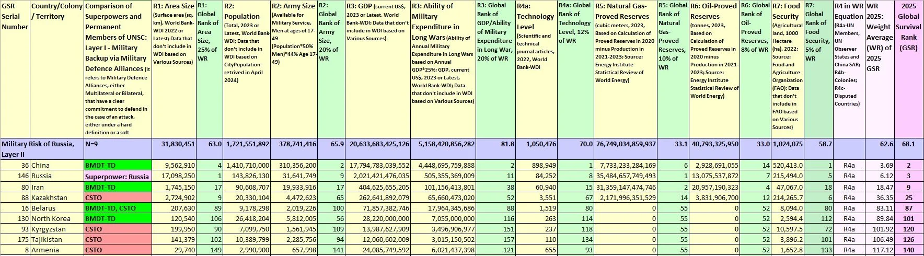Screen dimensions: 924x256
Task: Select China's BMDT-TD alliance cell
Action: pyautogui.click(x=118, y=166)
